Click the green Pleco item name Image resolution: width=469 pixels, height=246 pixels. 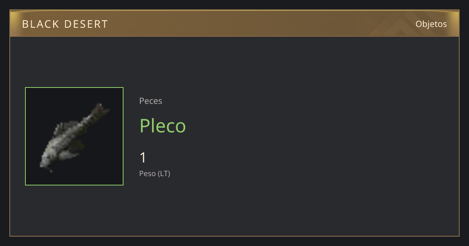[x=163, y=126]
